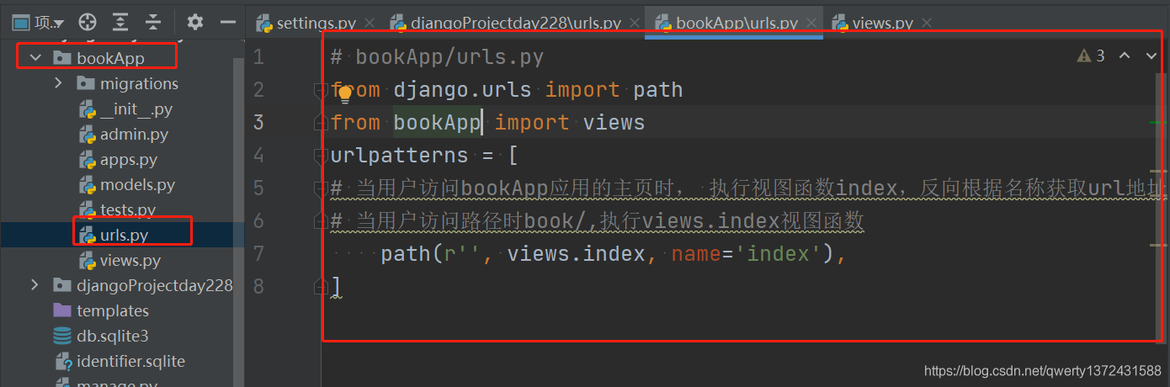Close the djangoProjectday228\urls.py tab

click(635, 23)
